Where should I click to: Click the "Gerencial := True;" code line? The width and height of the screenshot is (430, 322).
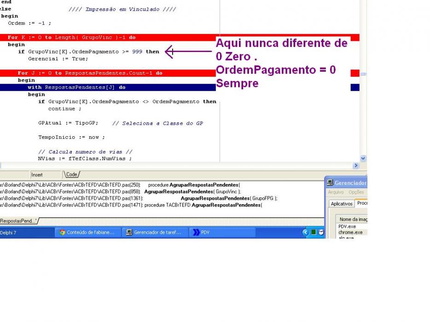[x=58, y=59]
